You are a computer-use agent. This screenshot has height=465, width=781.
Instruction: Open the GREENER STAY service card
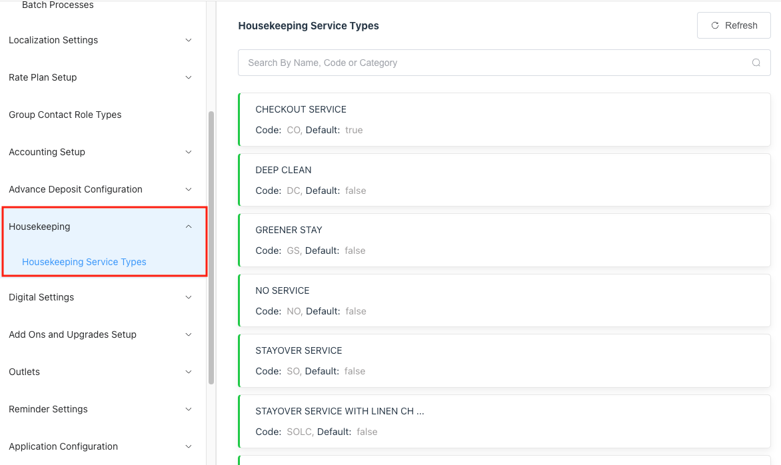click(x=504, y=240)
